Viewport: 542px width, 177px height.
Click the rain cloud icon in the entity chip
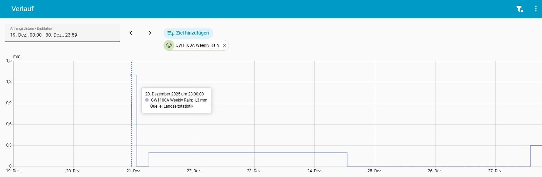(169, 45)
